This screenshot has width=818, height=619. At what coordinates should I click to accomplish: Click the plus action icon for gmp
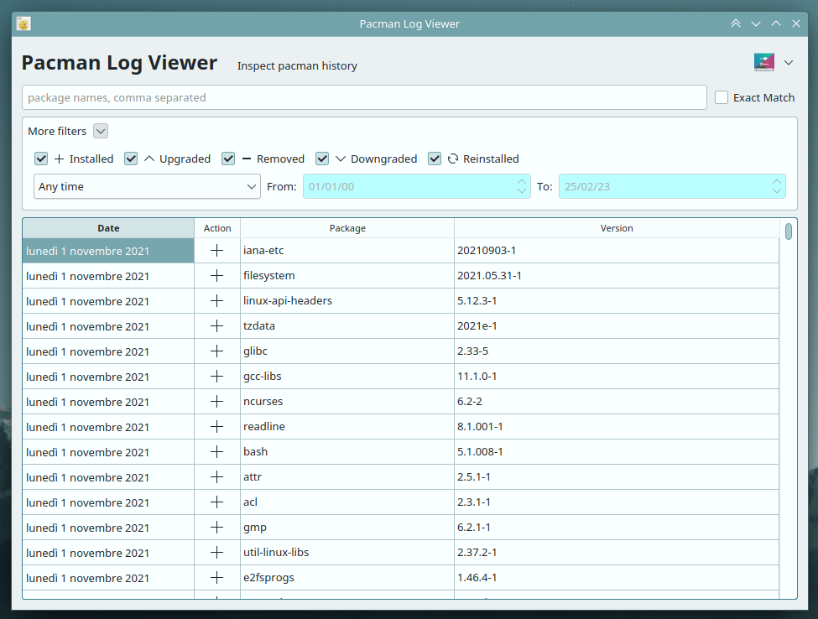216,528
